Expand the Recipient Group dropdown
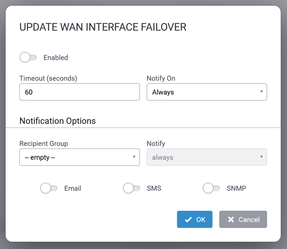Image resolution: width=287 pixels, height=249 pixels. [79, 157]
